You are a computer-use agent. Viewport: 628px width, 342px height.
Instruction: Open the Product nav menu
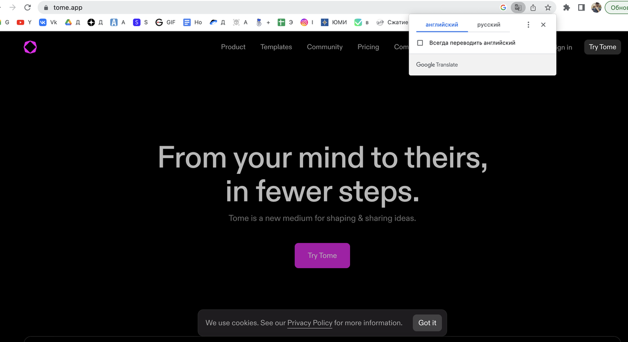click(x=233, y=47)
